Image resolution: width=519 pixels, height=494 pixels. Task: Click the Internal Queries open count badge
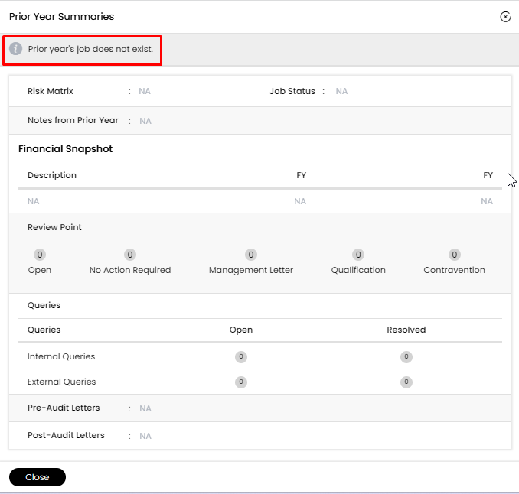[x=241, y=356]
